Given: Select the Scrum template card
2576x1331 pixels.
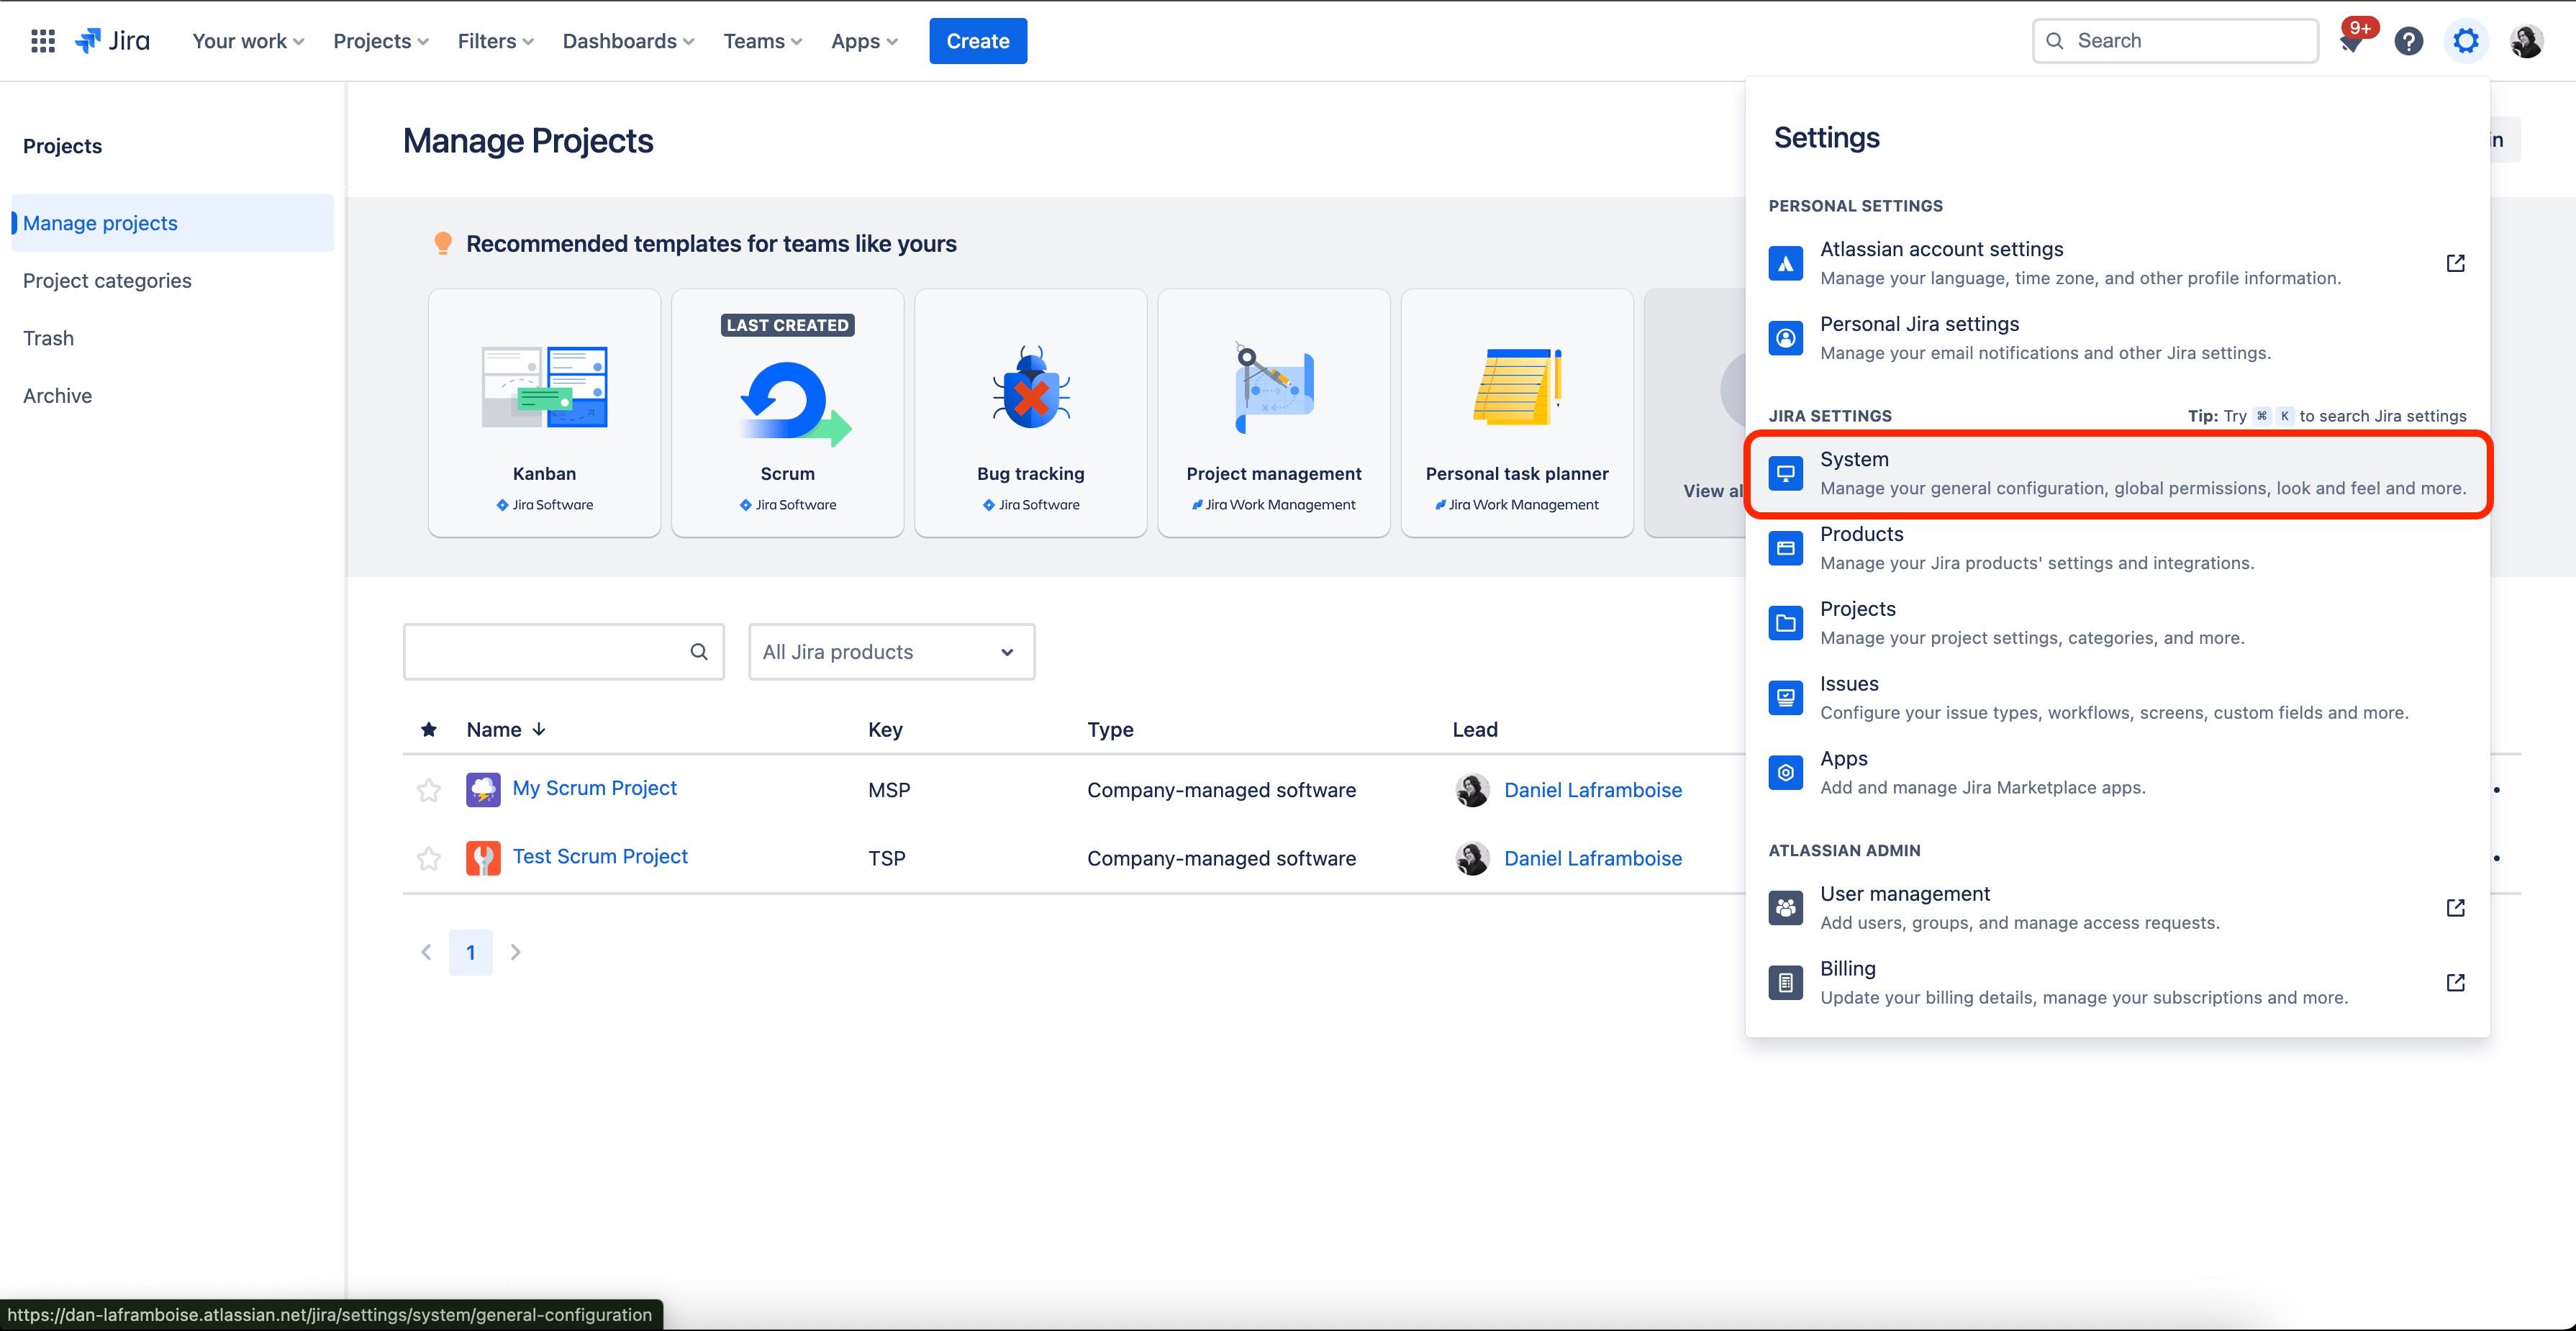Looking at the screenshot, I should 788,413.
